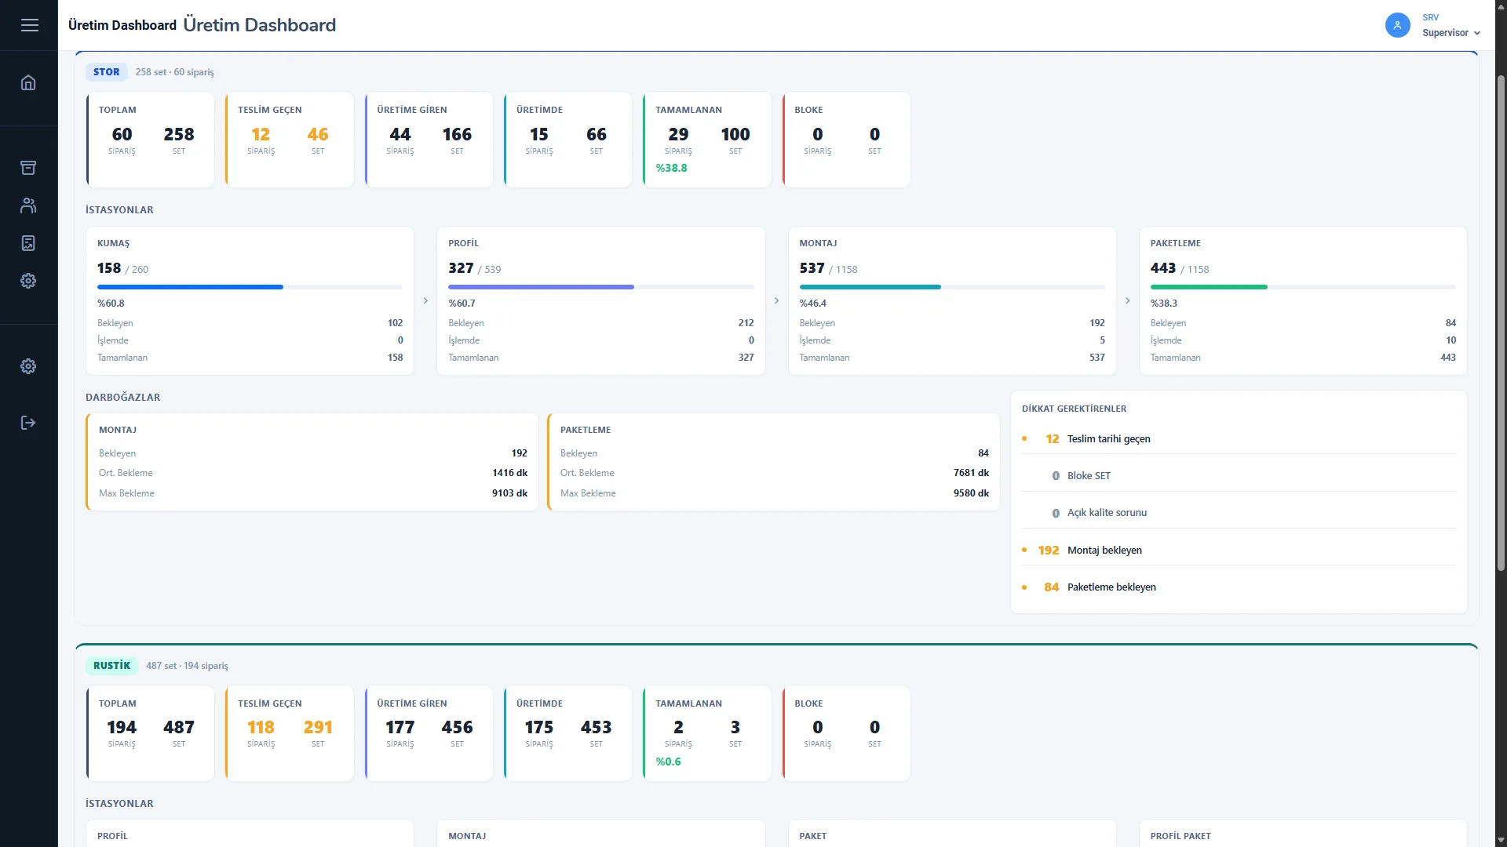Screen dimensions: 1507x847
Task: Expand the Supervisor user dropdown
Action: pos(1450,32)
